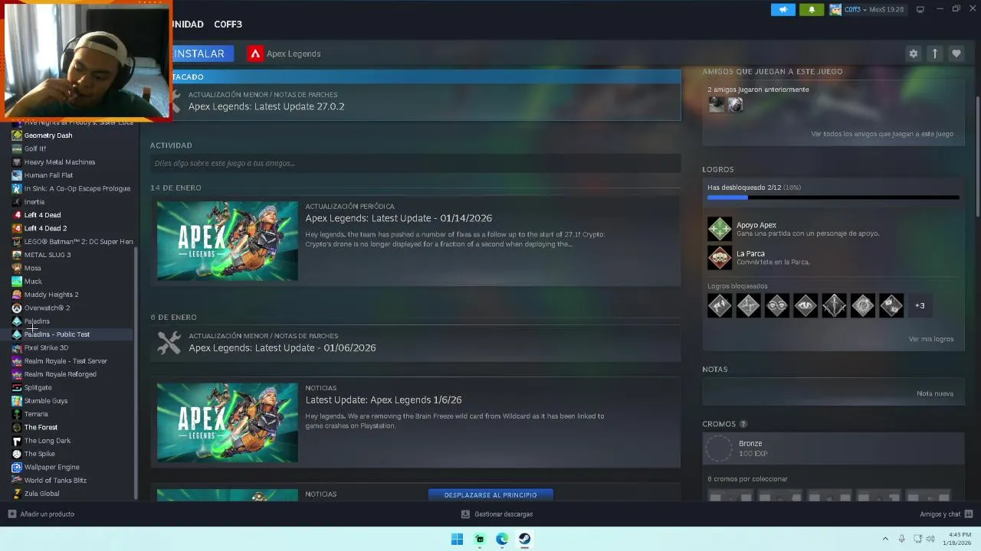The image size is (981, 551).
Task: Click the Apex Legends logo icon in header
Action: 255,54
